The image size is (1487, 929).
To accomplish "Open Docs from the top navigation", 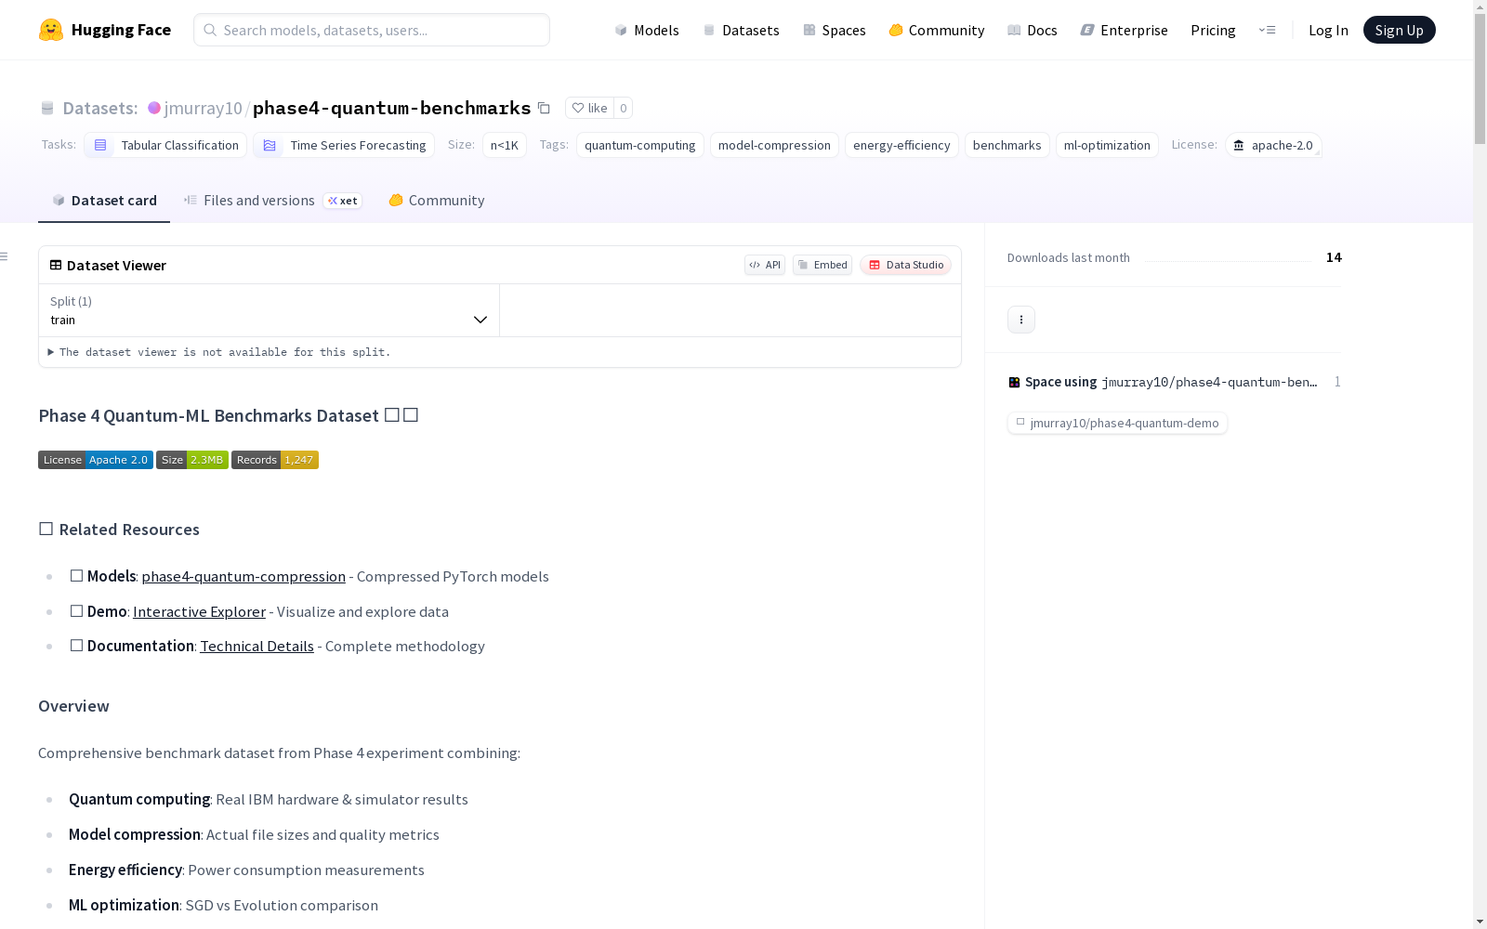I will [1033, 30].
